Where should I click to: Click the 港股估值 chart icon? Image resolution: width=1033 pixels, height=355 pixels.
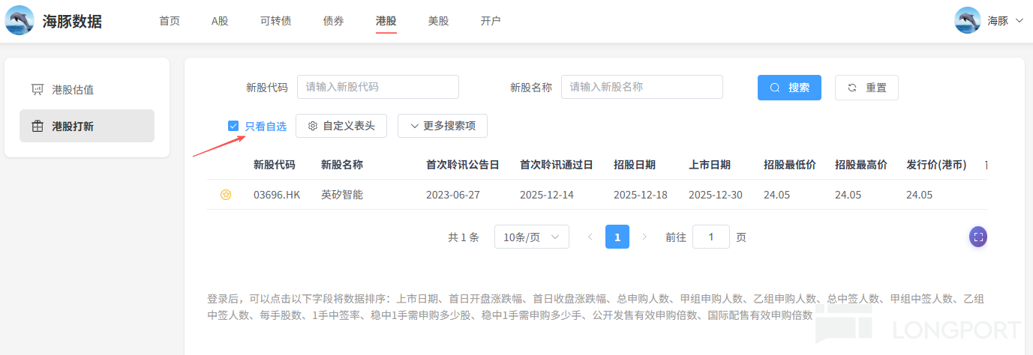[37, 90]
